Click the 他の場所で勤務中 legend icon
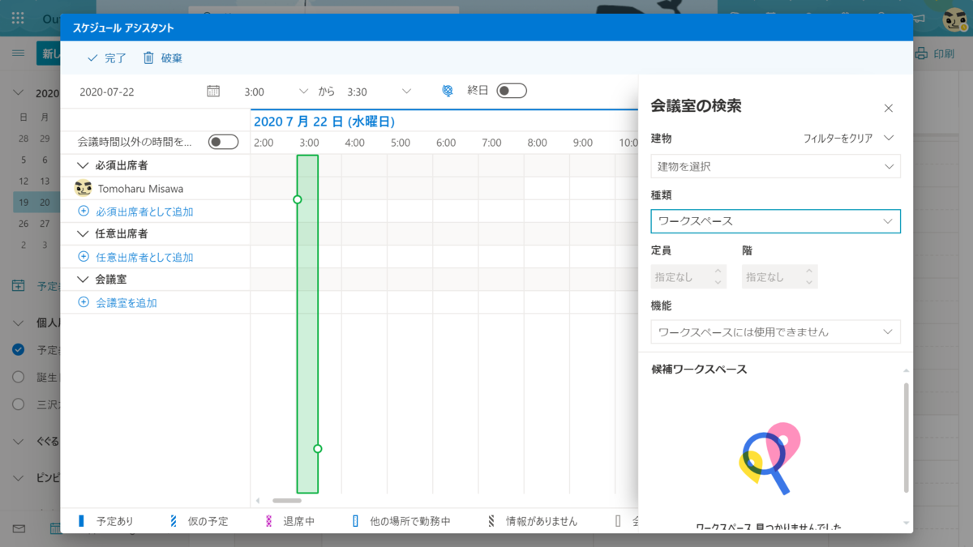This screenshot has height=547, width=973. coord(356,521)
